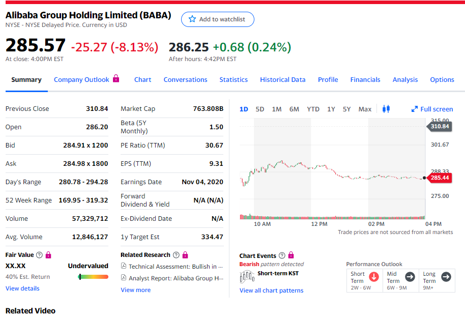Click the Chart Events help question icon
Screen dimensions: 465x318
[282, 255]
